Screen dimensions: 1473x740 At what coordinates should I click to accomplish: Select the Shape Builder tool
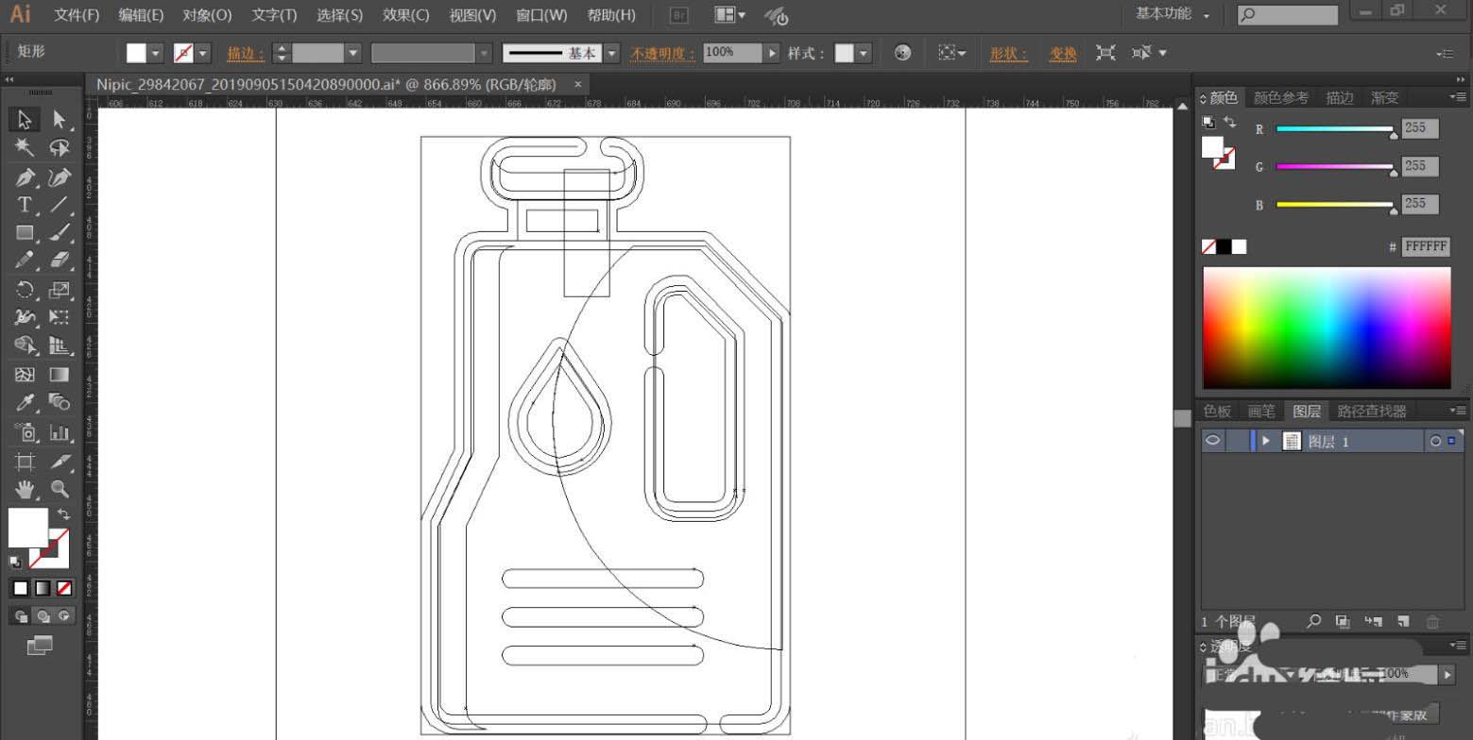click(25, 346)
